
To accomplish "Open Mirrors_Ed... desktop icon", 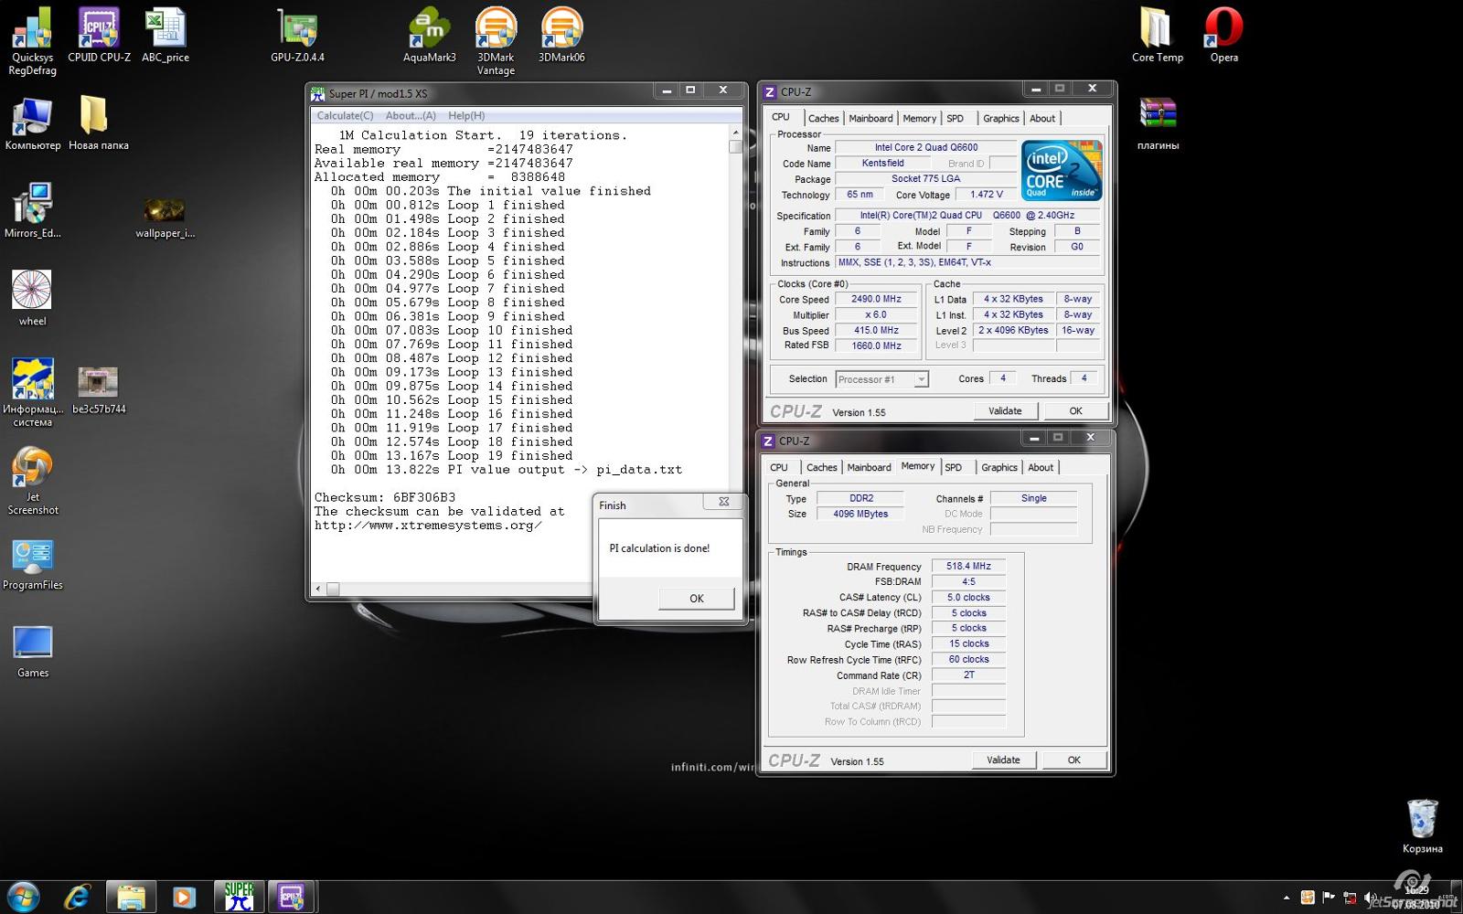I will (x=33, y=210).
